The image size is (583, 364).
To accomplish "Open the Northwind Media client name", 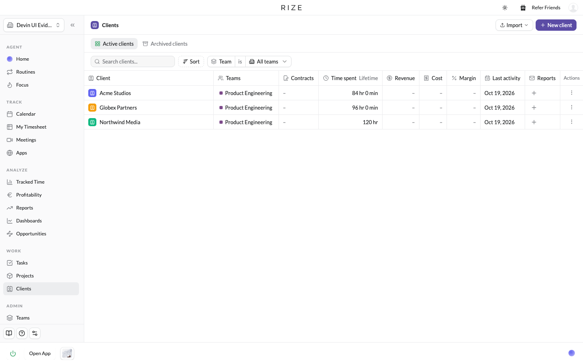I will tap(120, 122).
